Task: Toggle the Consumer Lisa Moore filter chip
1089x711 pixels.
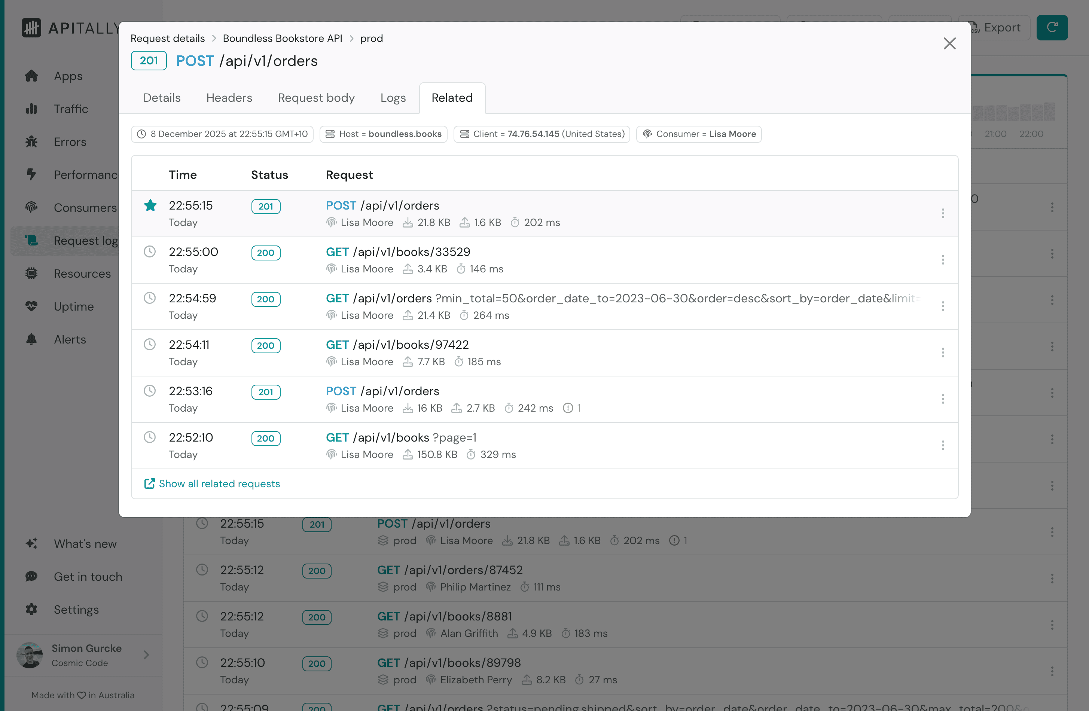Action: 699,134
